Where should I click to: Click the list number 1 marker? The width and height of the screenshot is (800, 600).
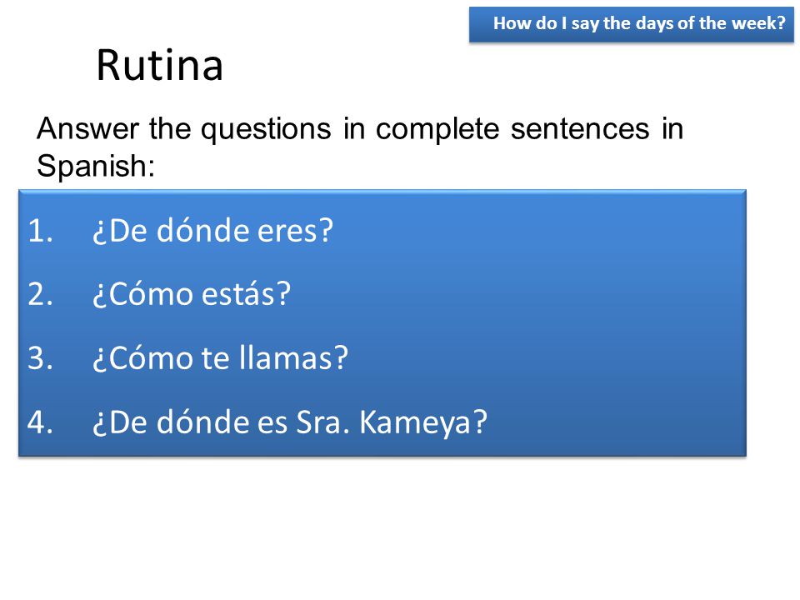(40, 231)
